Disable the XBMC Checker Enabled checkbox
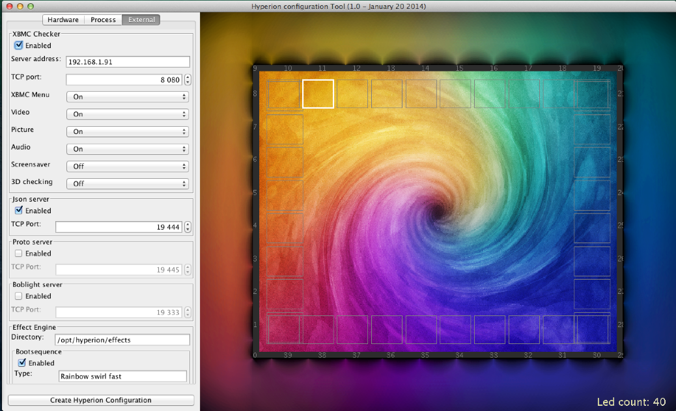 pos(18,45)
